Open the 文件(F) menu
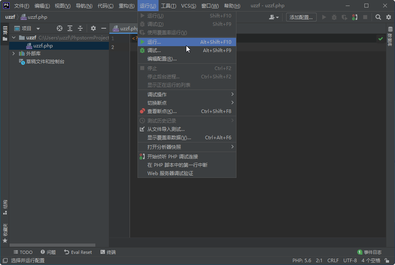The width and height of the screenshot is (395, 265). pyautogui.click(x=22, y=6)
